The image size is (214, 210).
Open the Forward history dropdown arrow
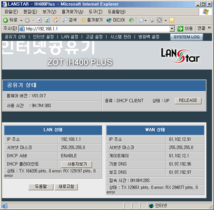click(33, 20)
